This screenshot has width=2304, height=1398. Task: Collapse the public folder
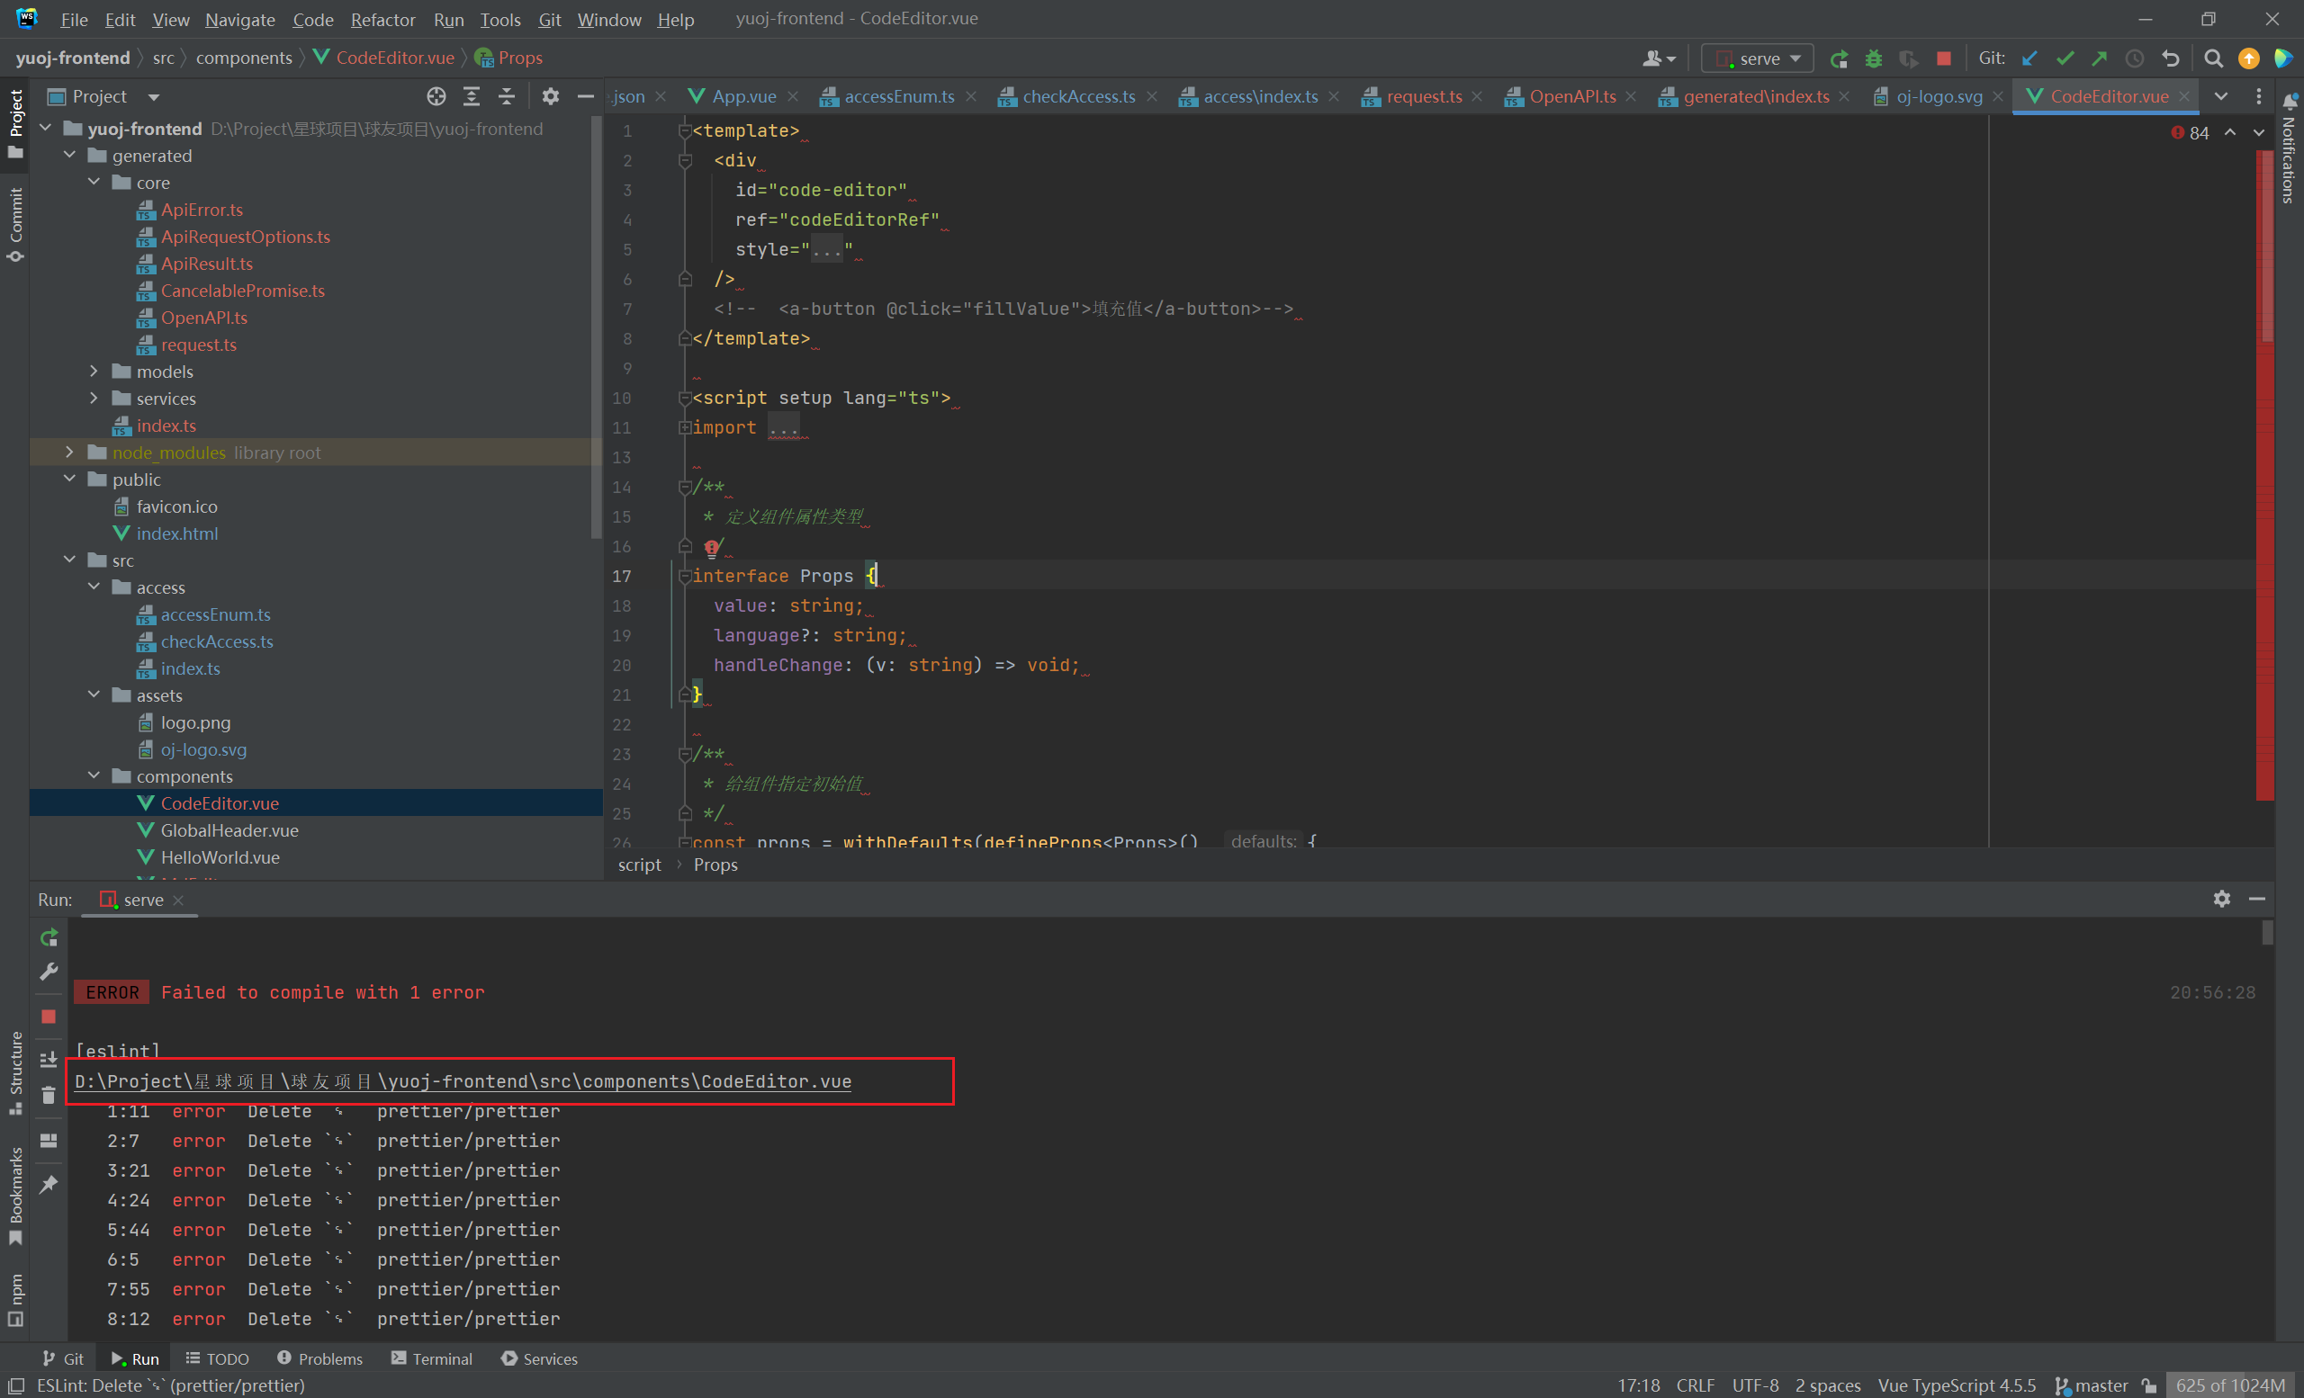[69, 479]
